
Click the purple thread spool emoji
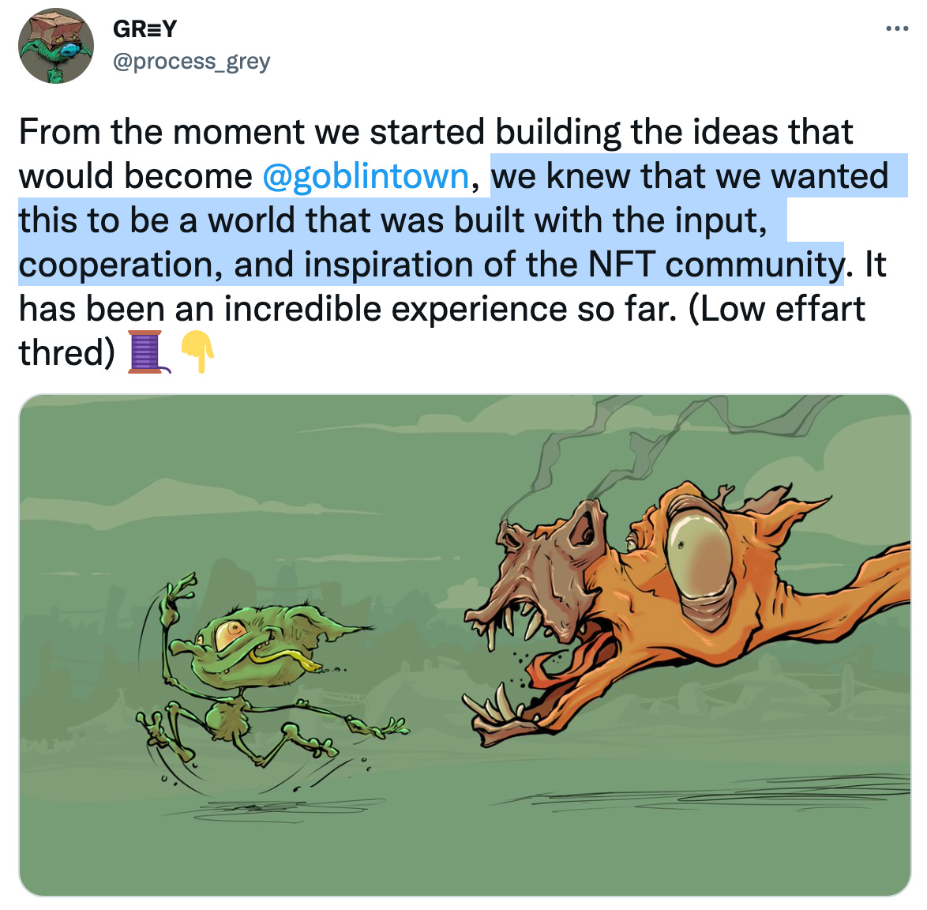149,352
